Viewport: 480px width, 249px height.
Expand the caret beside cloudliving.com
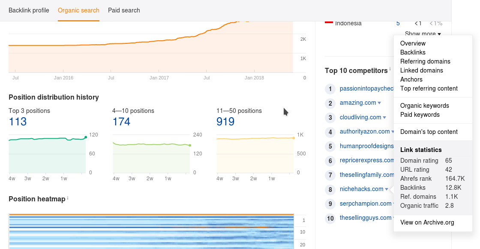coord(384,117)
